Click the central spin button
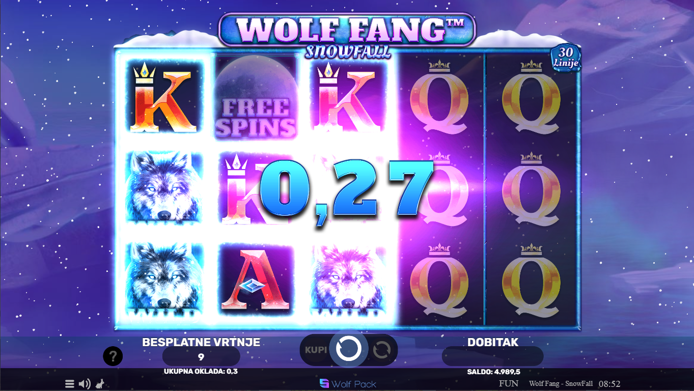Screen dimensions: 694x391 (349, 350)
